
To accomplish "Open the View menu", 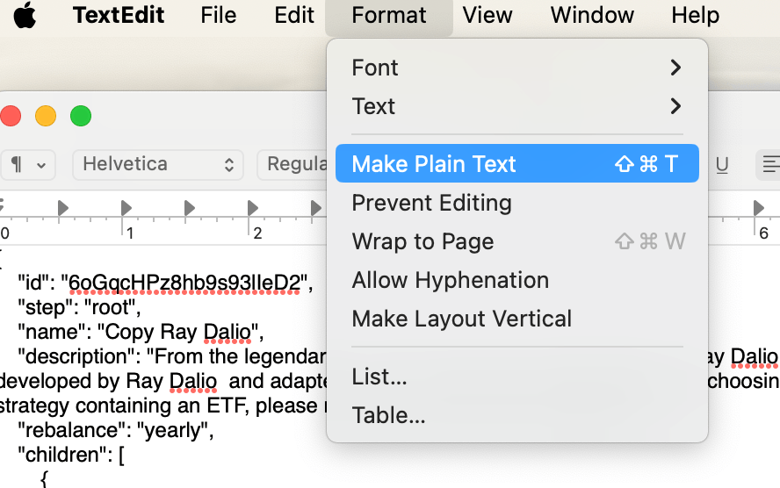I will [487, 15].
